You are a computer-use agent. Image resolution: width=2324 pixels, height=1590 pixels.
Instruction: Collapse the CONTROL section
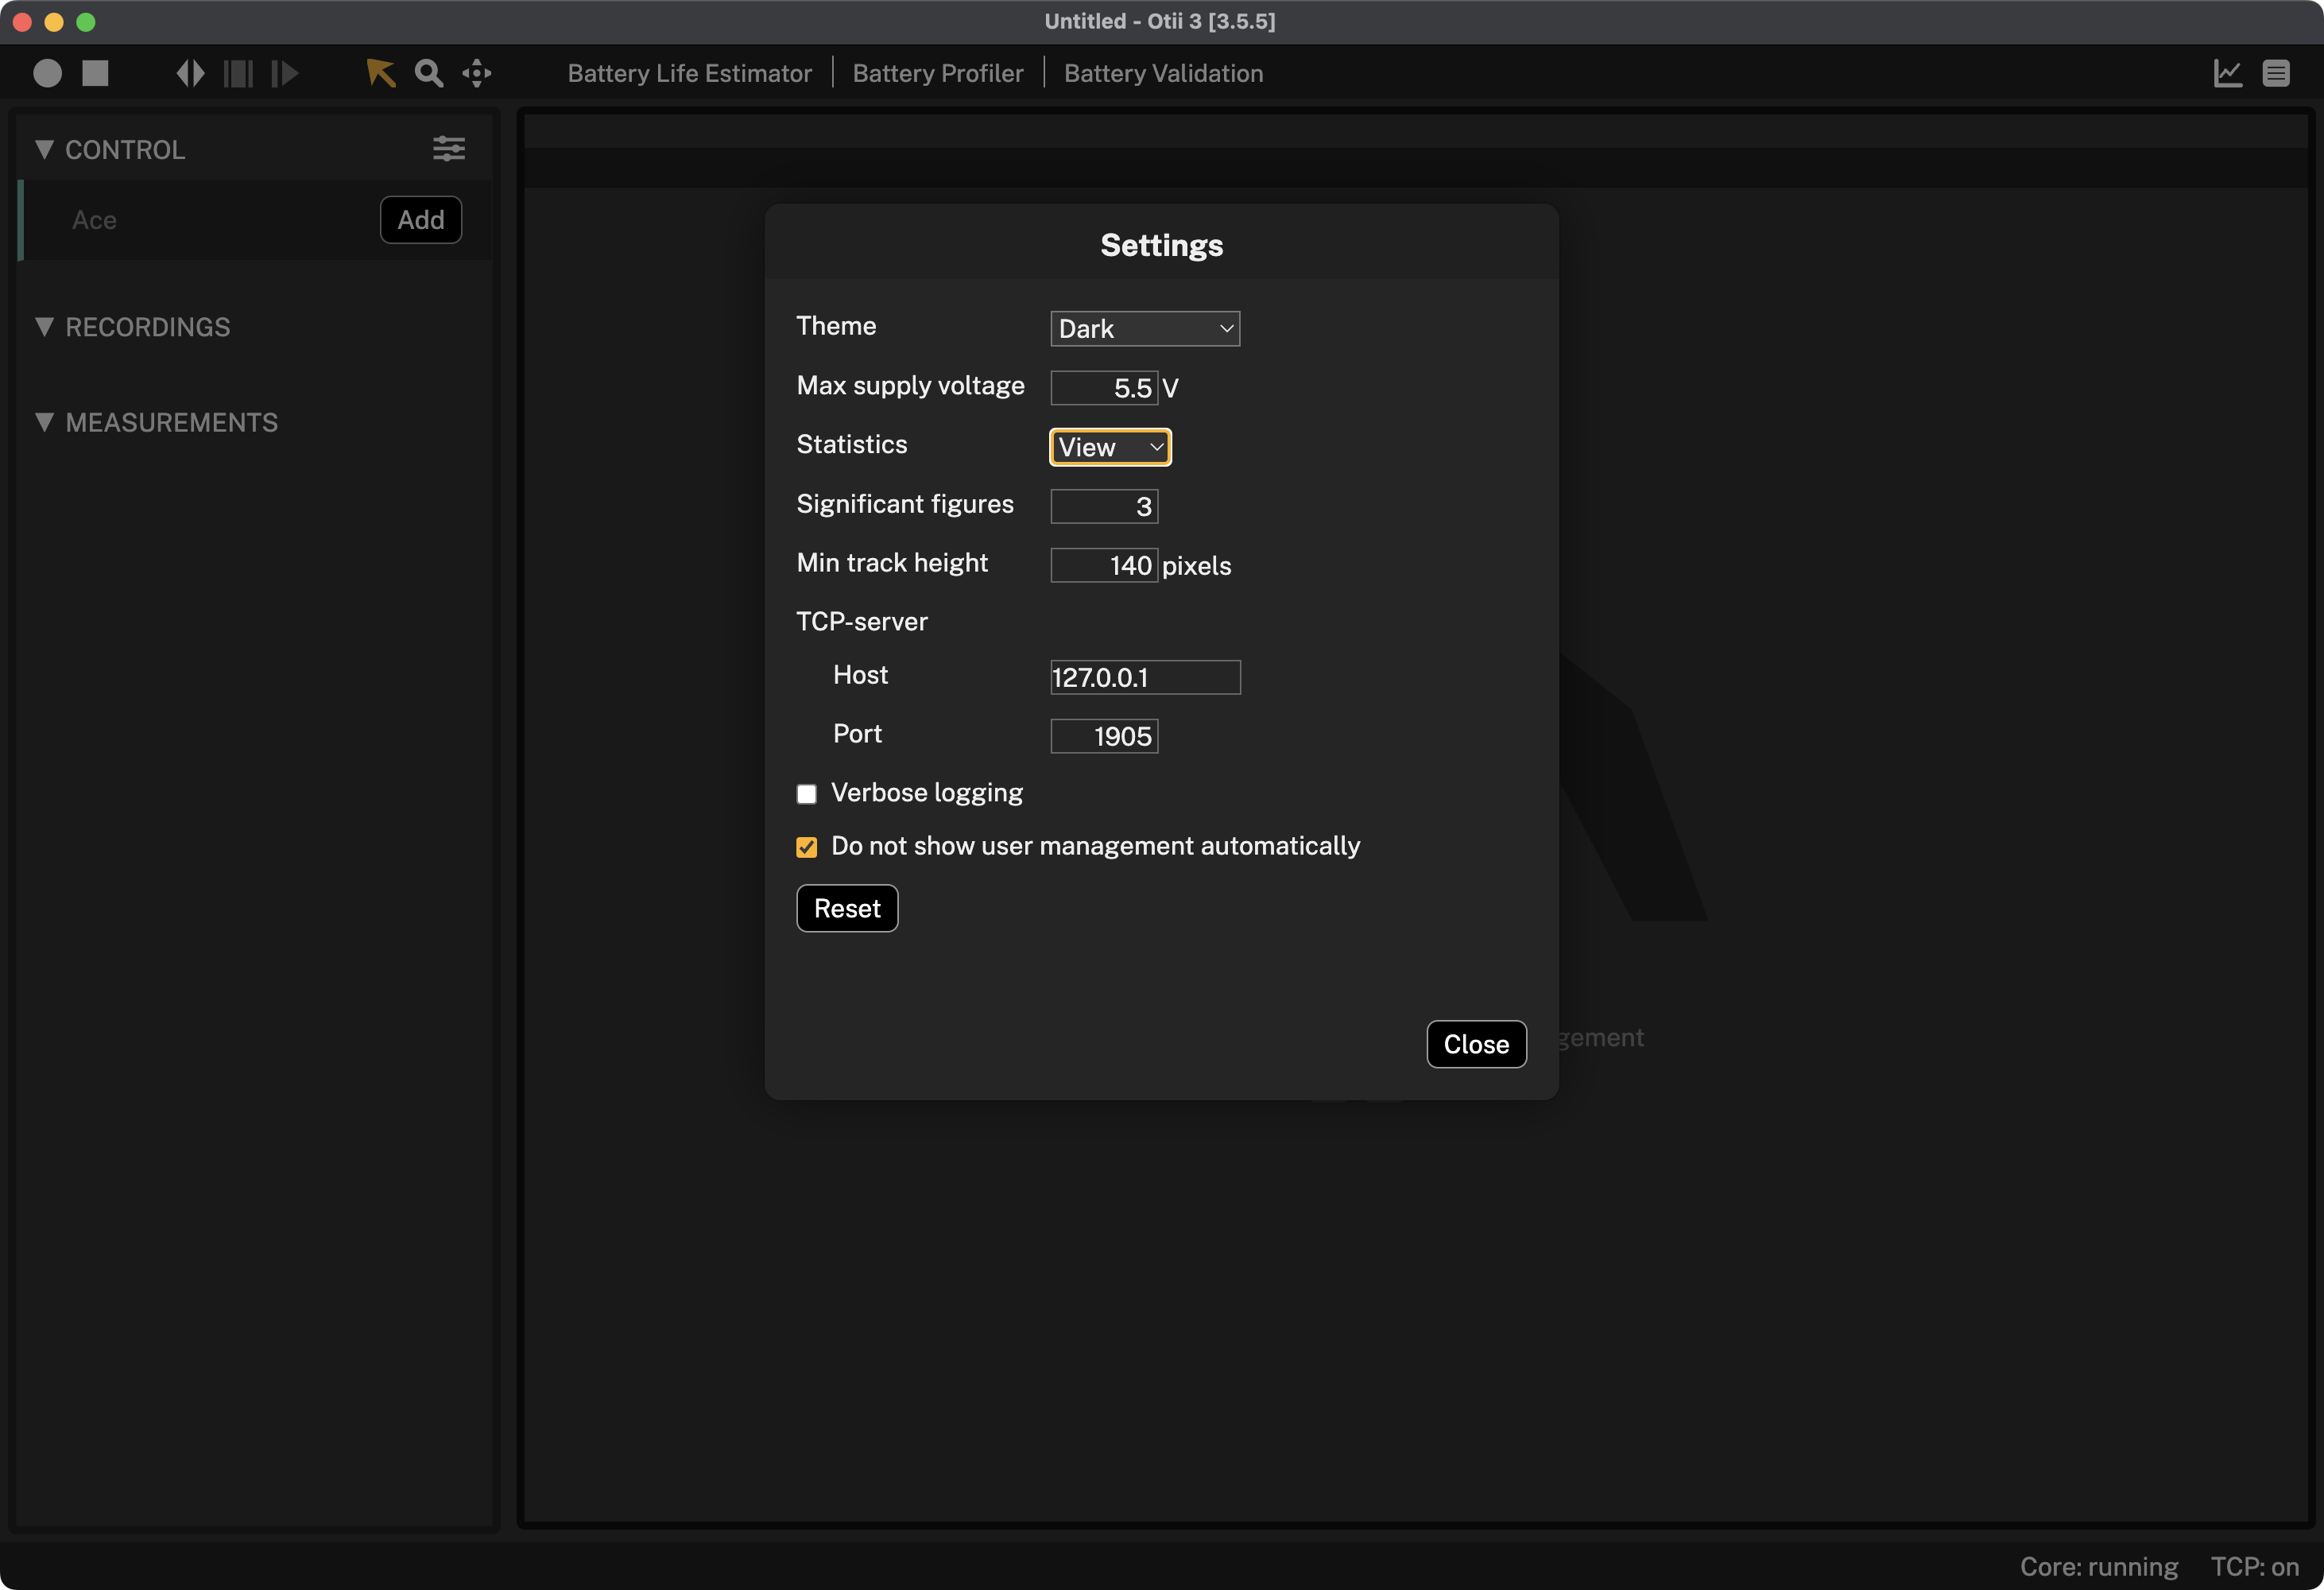coord(44,149)
